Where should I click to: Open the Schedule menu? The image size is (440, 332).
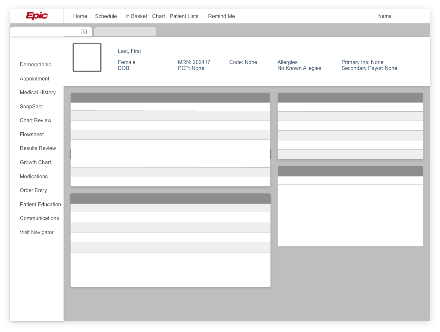point(106,16)
